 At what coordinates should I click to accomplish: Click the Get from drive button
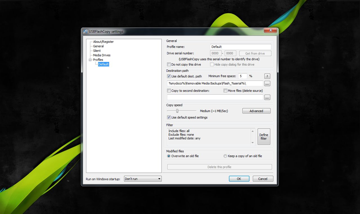click(x=255, y=53)
